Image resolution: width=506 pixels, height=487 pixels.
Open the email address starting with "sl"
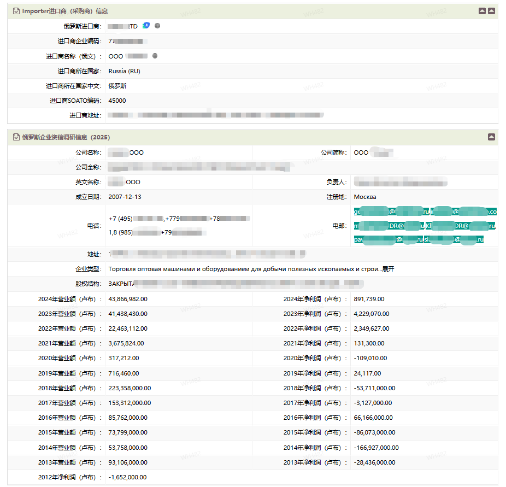click(454, 240)
